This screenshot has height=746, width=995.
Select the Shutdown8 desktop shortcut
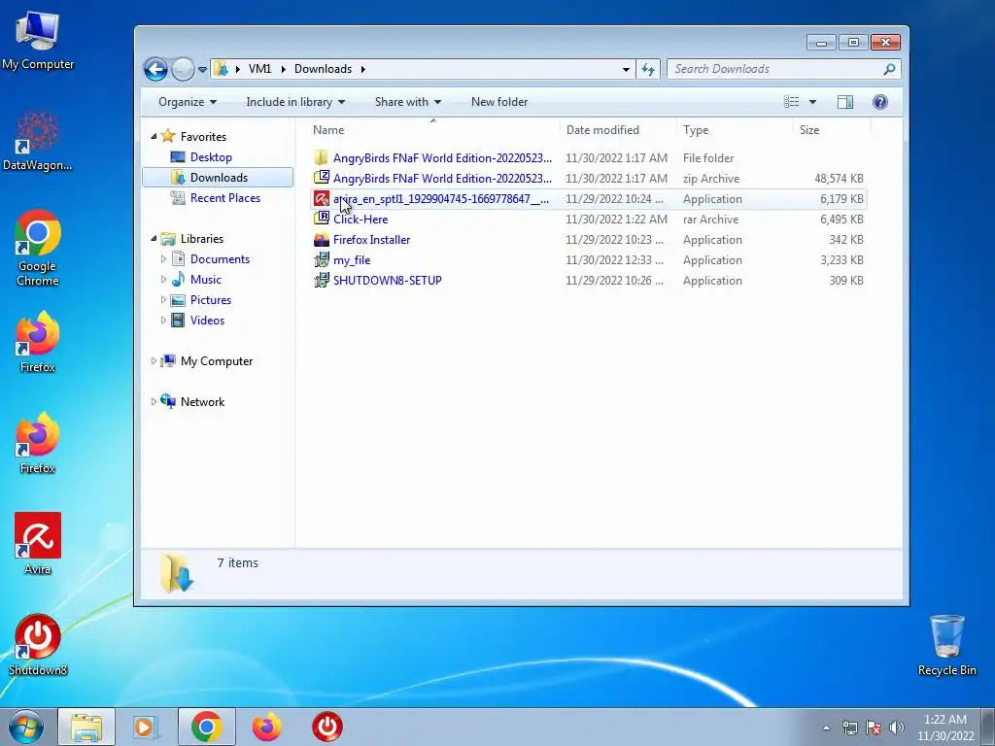[38, 645]
